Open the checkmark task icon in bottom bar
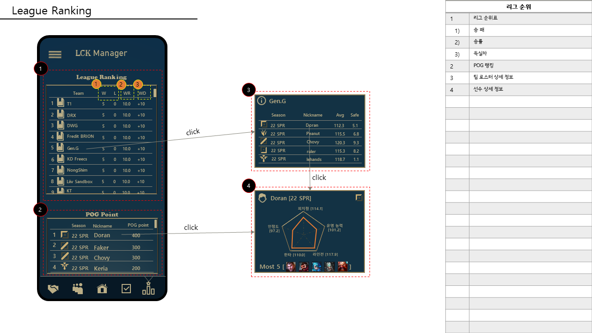Screen dimensions: 592x333 pos(126,289)
